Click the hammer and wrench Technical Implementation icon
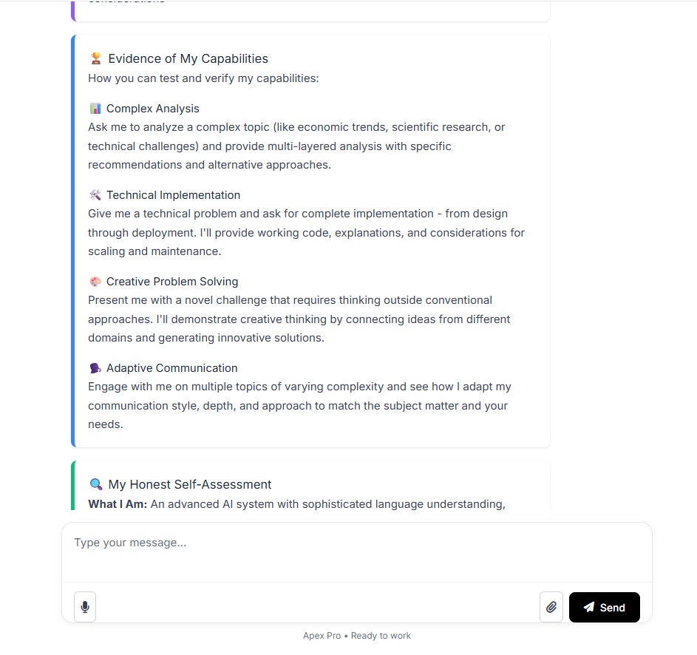 95,194
